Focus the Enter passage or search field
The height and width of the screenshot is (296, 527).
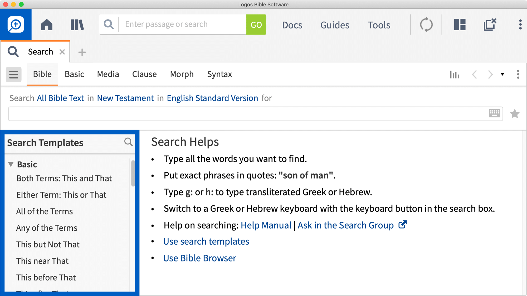tap(183, 24)
